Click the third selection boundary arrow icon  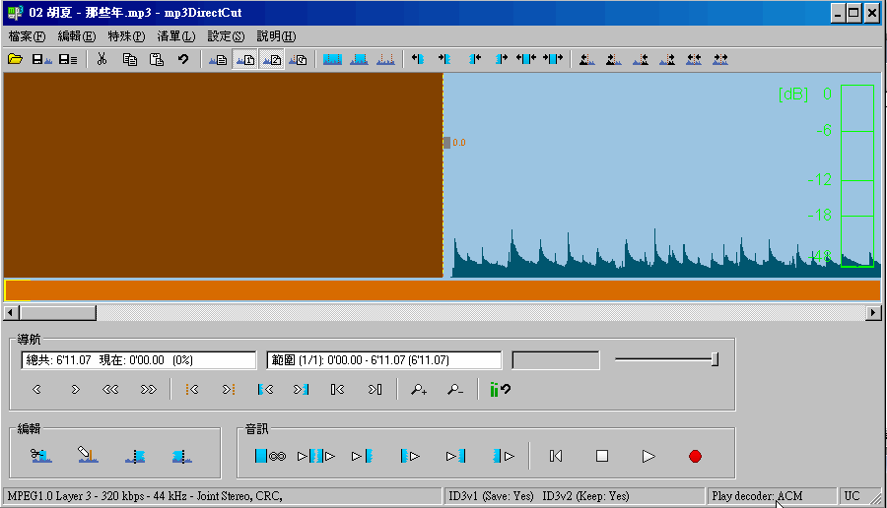click(475, 59)
